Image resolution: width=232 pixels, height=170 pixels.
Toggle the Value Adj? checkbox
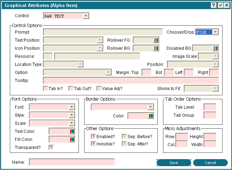[x=99, y=89]
